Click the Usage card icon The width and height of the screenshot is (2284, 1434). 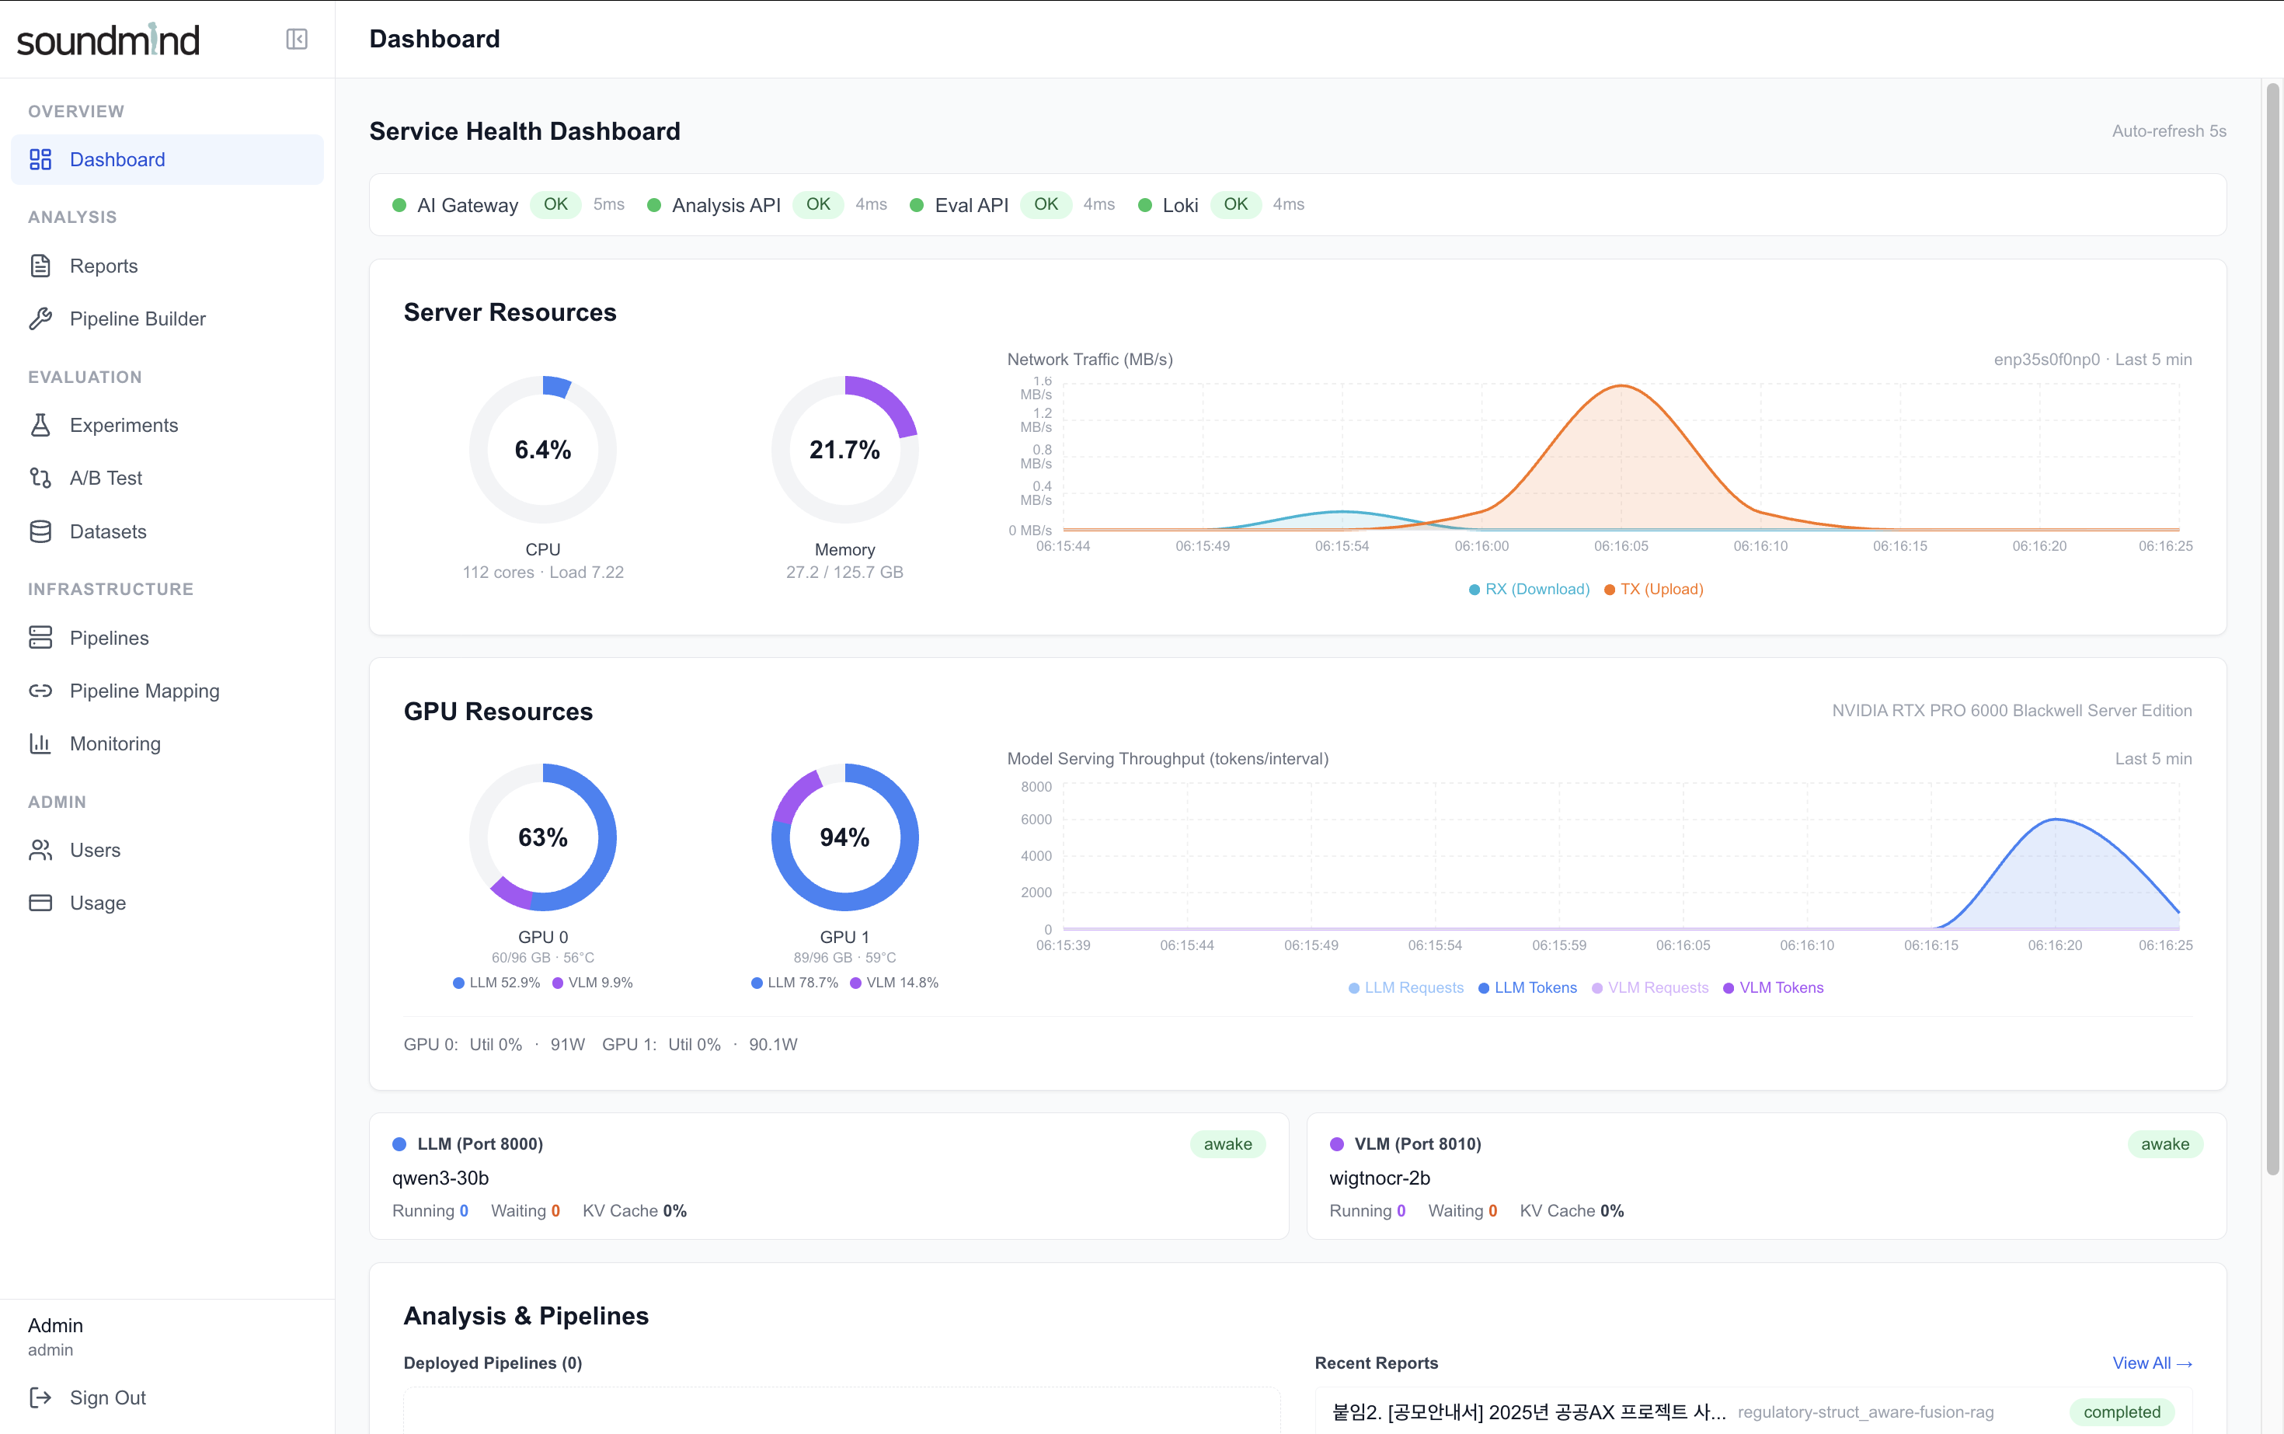pyautogui.click(x=40, y=903)
